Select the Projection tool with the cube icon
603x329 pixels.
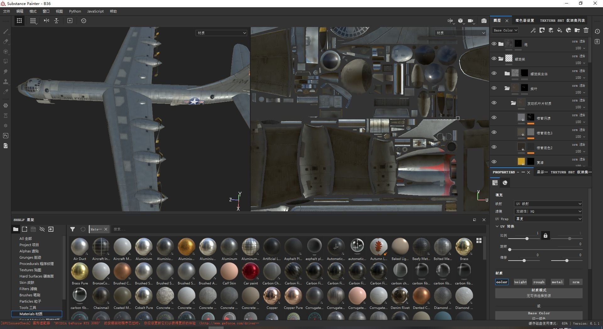point(6,51)
